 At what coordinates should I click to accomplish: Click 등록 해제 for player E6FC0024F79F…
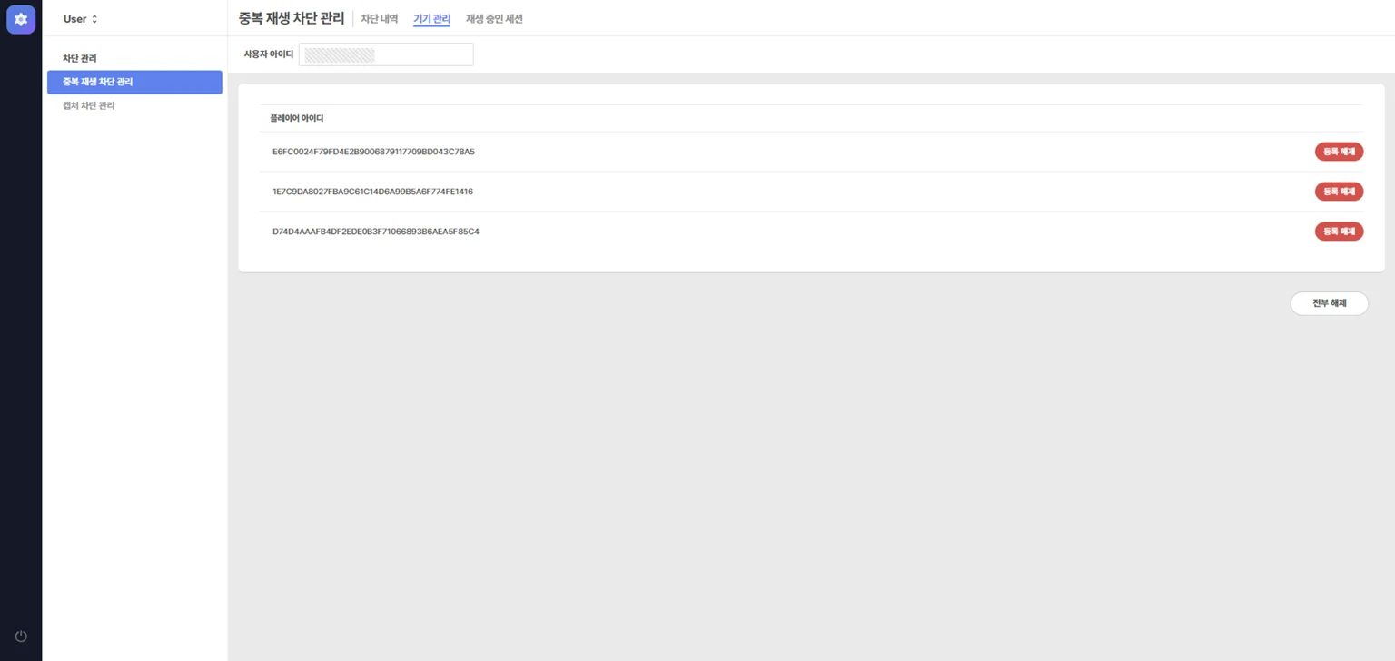tap(1339, 152)
